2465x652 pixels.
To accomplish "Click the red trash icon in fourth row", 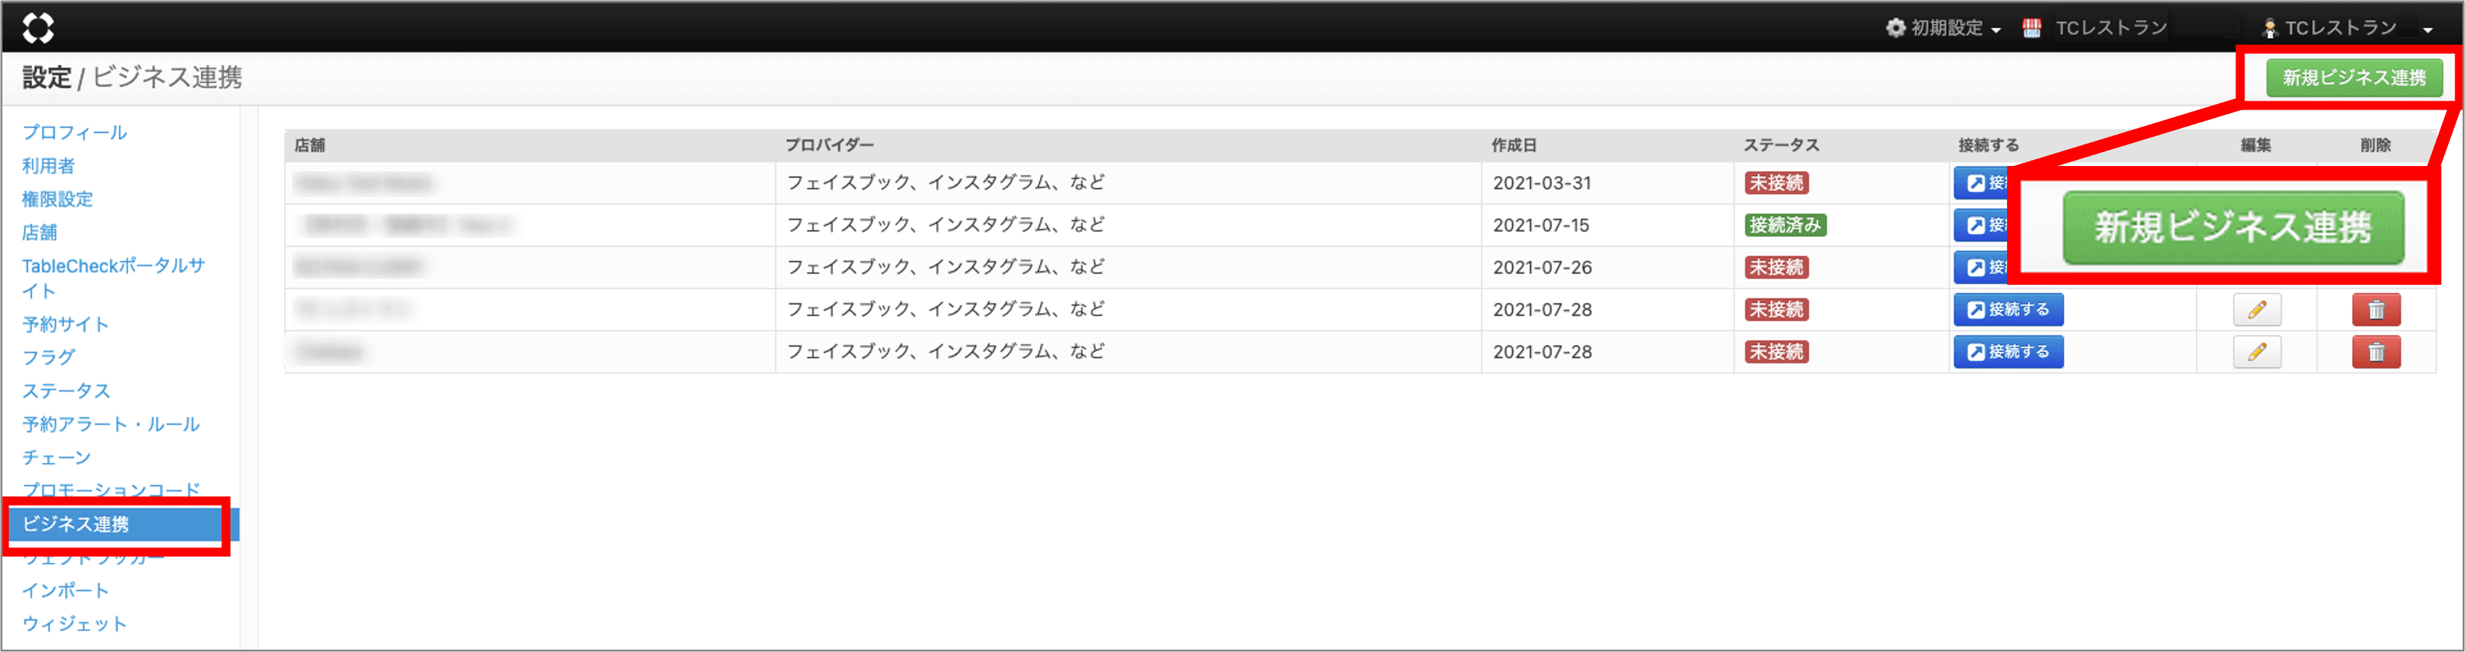I will tap(2375, 310).
